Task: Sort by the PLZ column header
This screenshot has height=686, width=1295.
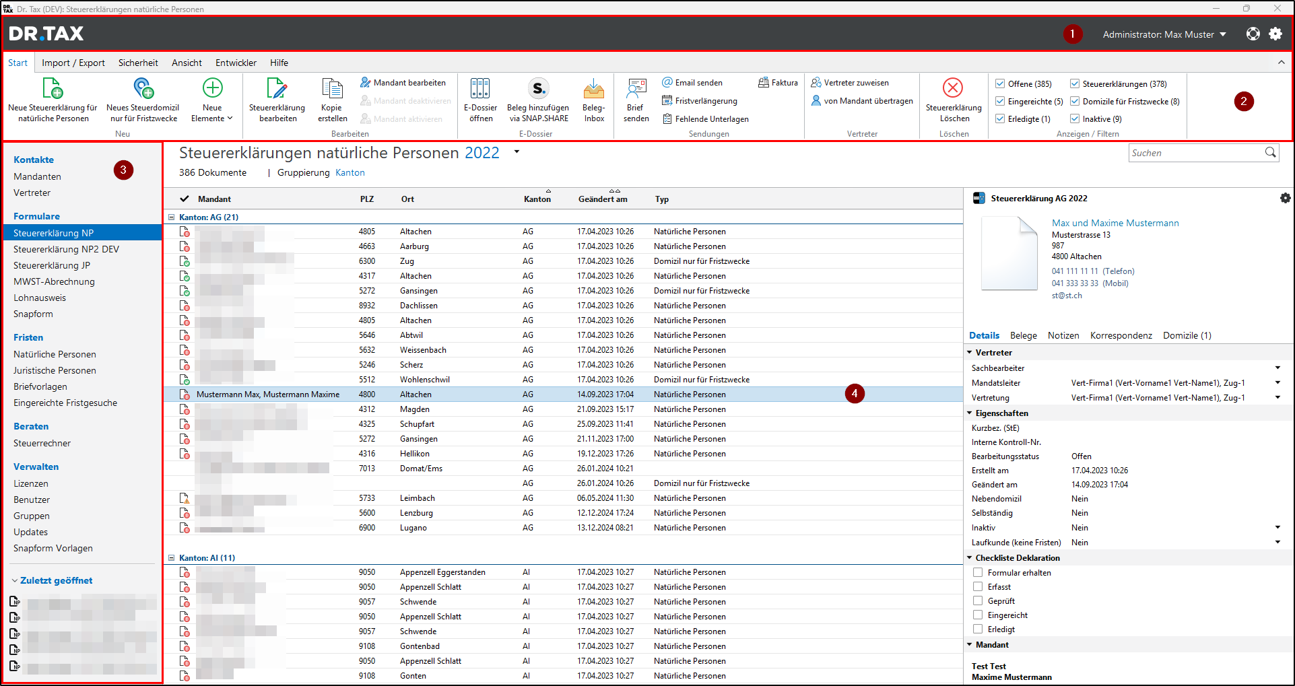Action: tap(367, 199)
